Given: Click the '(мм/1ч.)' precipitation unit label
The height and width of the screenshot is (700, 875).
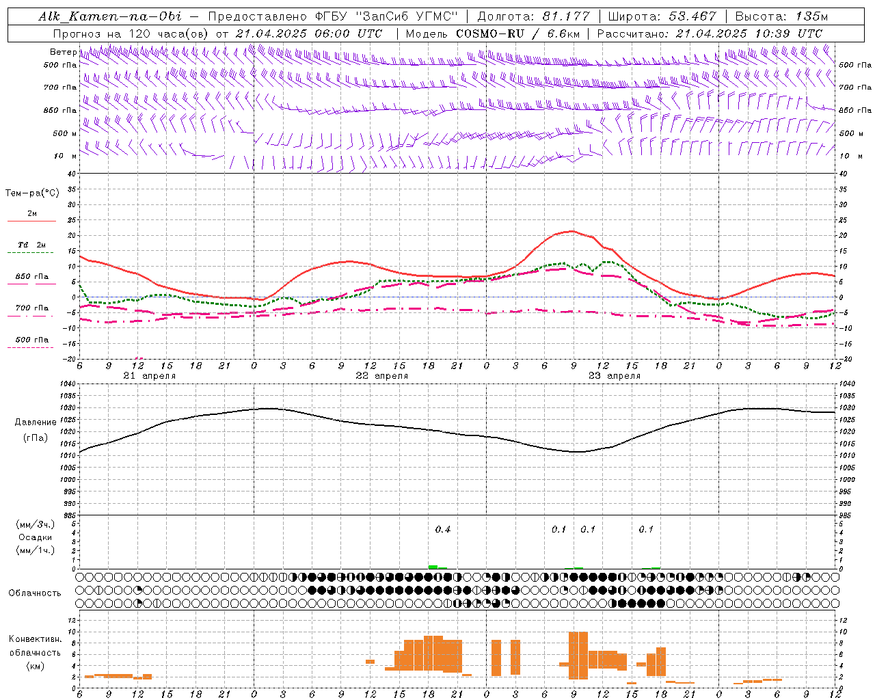Looking at the screenshot, I should 35,550.
